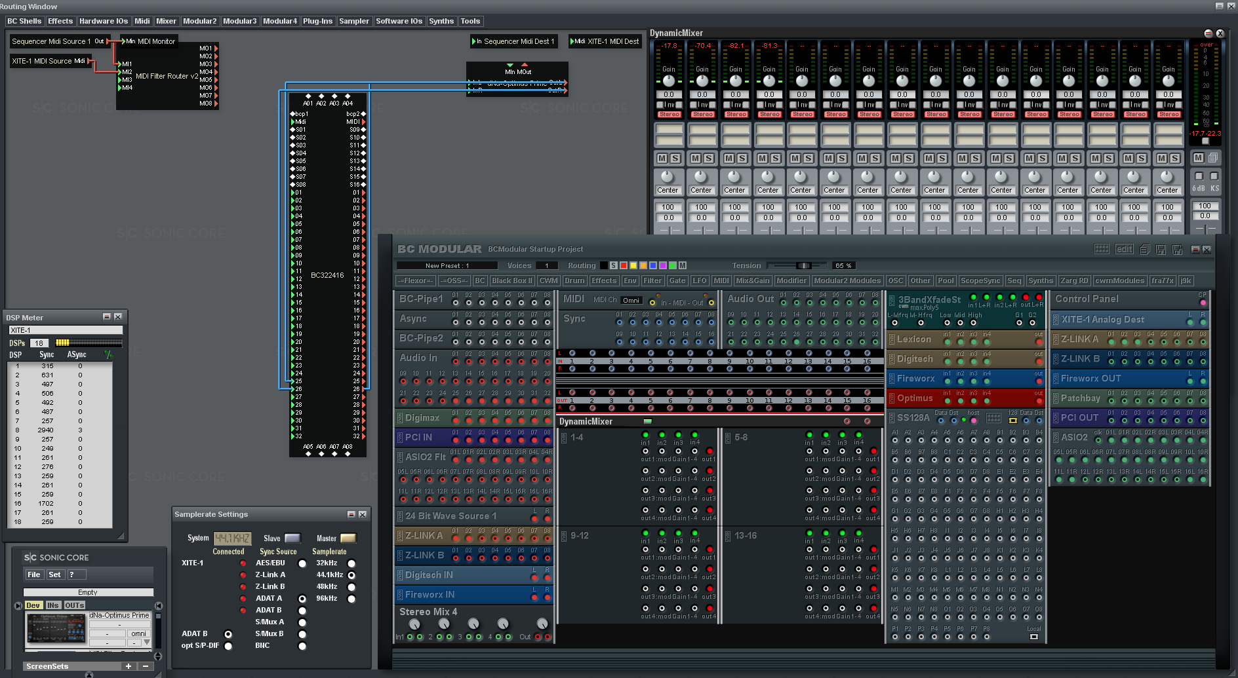Click the PCI IN module handle icon
The image size is (1238, 678).
click(400, 437)
